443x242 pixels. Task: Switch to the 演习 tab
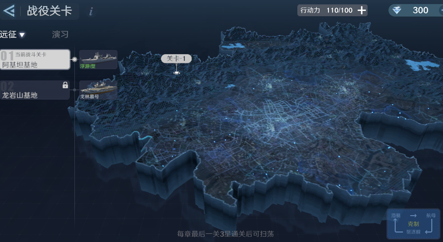(60, 34)
